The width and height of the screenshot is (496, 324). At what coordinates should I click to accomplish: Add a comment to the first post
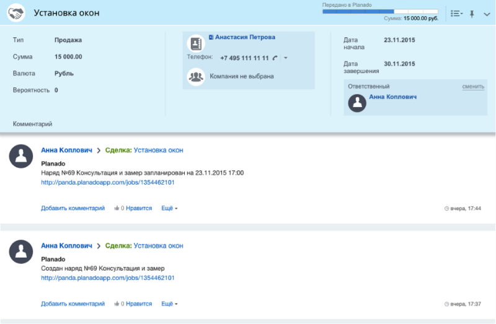73,208
